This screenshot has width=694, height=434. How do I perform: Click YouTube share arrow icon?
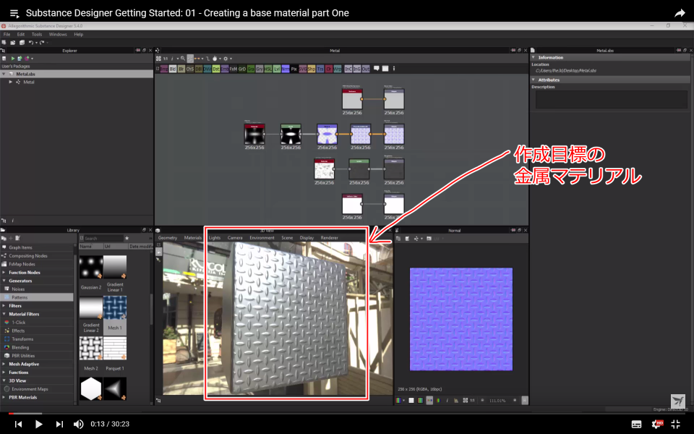[x=680, y=13]
